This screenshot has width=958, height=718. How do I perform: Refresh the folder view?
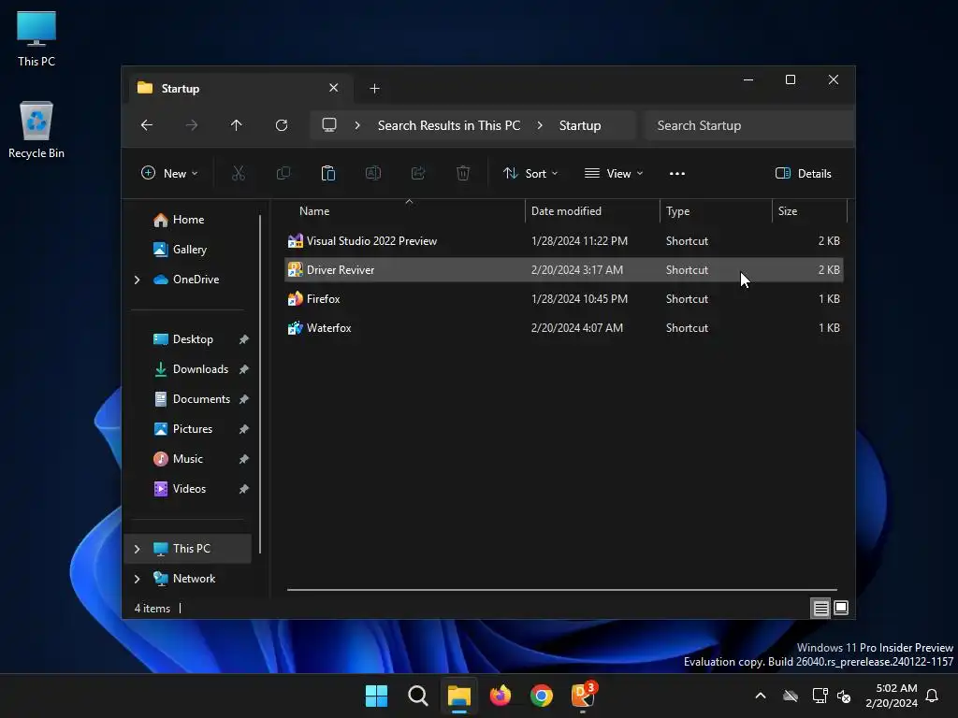coord(282,125)
